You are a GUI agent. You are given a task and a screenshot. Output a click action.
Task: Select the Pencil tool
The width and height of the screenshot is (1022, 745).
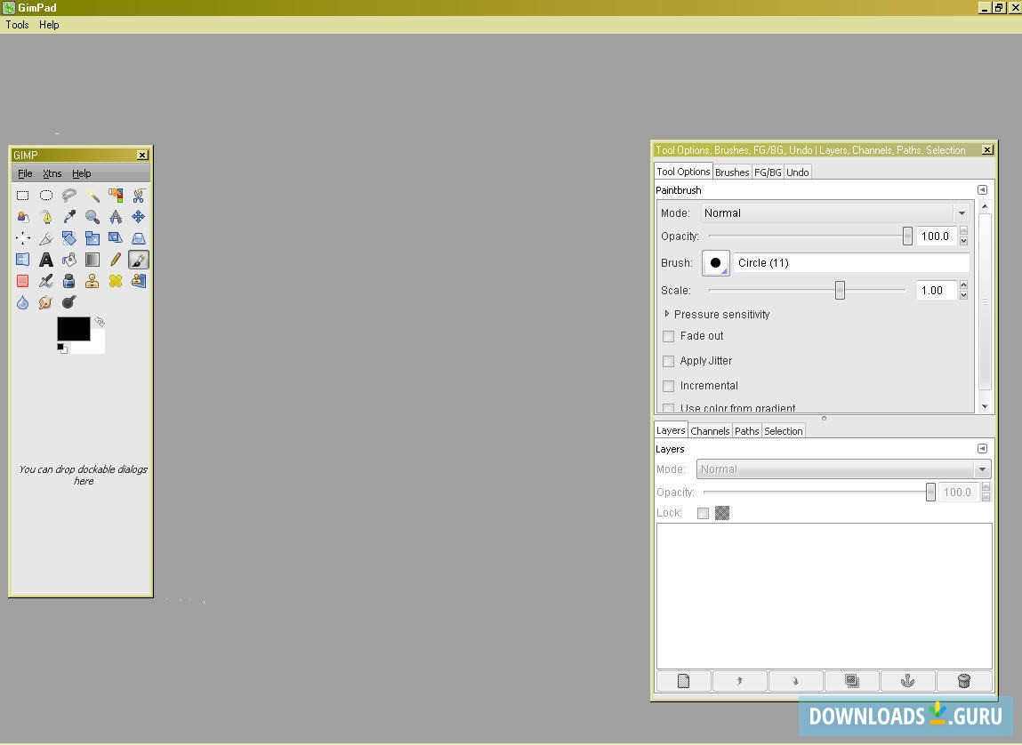point(116,260)
